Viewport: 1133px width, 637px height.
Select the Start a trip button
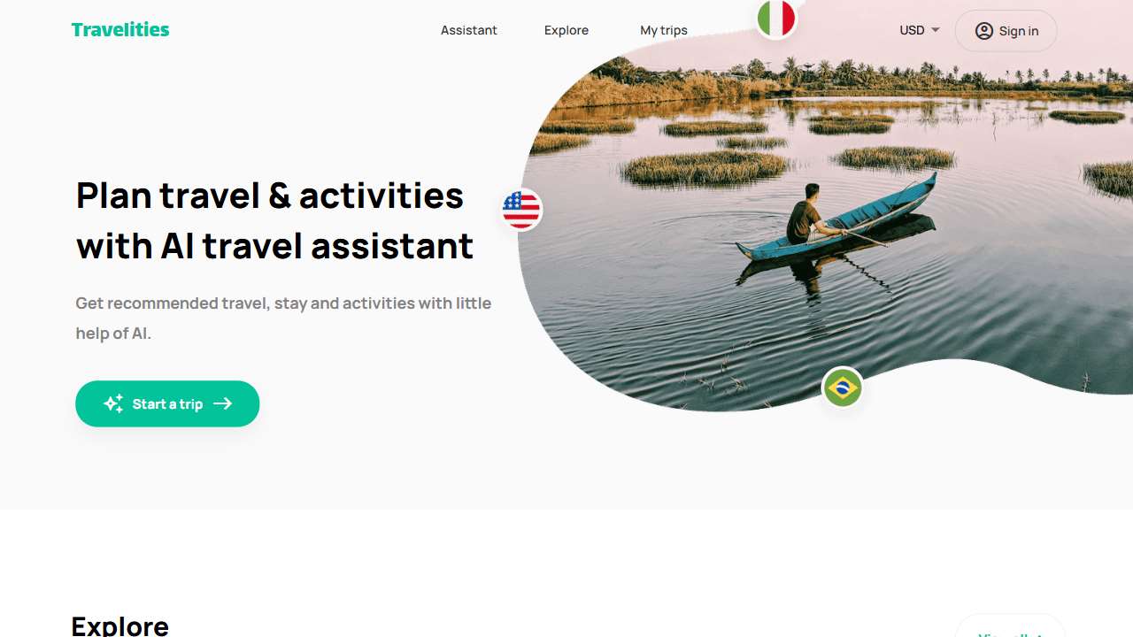[167, 403]
